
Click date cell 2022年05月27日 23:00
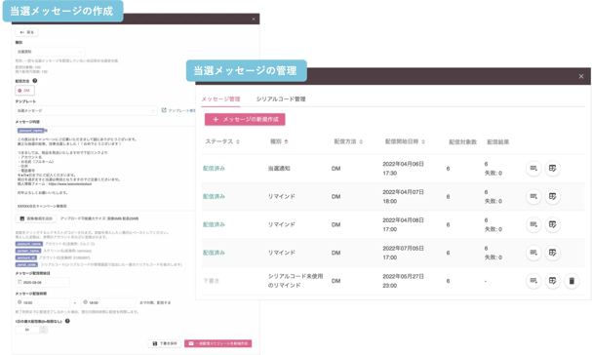tap(403, 281)
